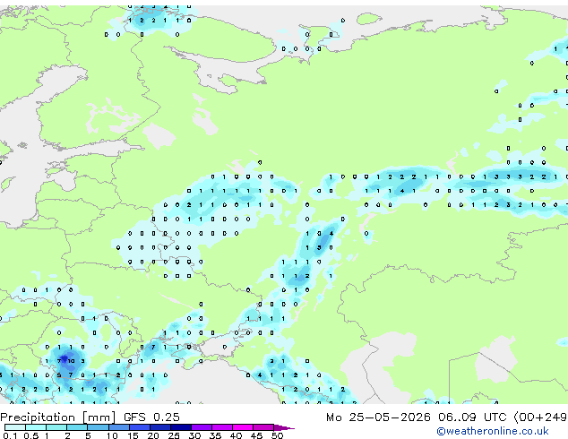
Task: Pick the 15–20 mm blue legend swatch
Action: [x=140, y=427]
